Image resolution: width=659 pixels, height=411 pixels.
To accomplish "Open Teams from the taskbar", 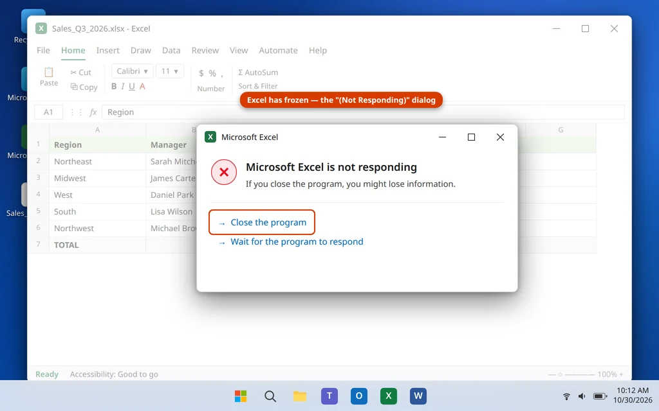I will pyautogui.click(x=329, y=396).
